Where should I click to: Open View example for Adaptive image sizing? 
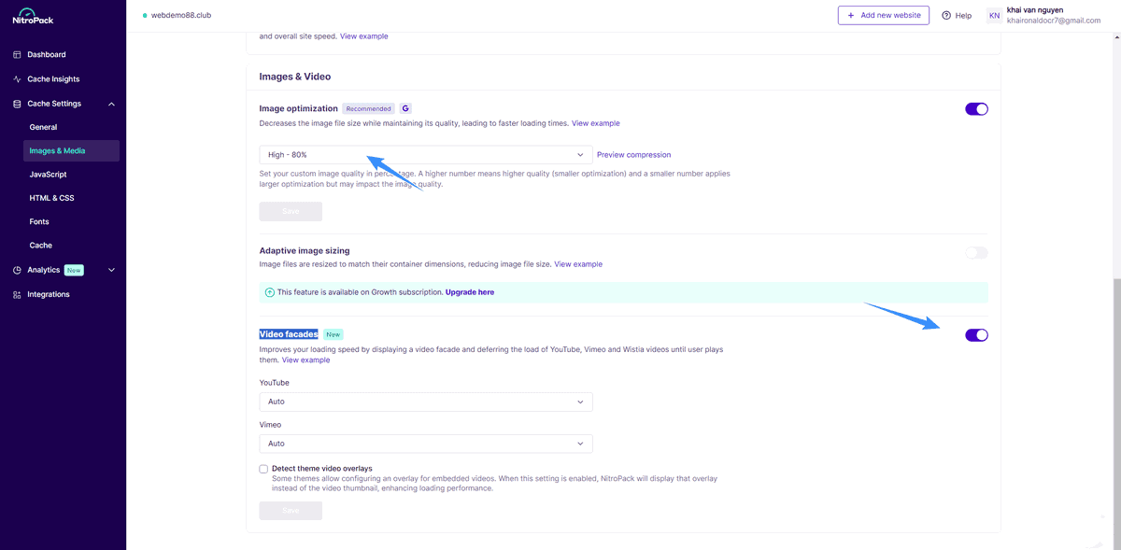pyautogui.click(x=578, y=264)
